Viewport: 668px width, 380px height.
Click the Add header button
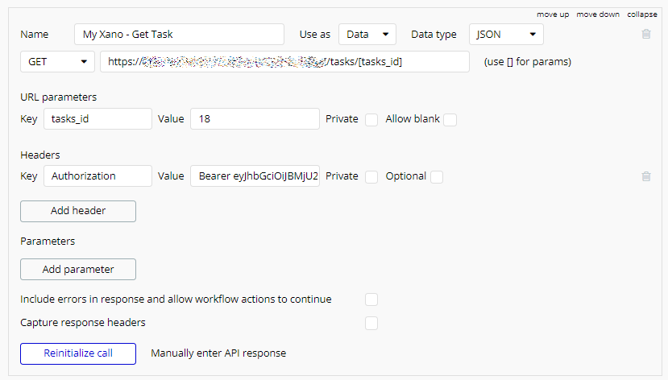78,211
